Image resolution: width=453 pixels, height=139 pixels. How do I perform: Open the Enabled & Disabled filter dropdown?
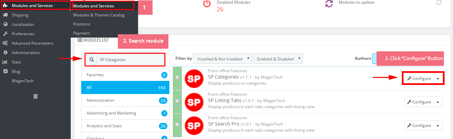pyautogui.click(x=278, y=59)
